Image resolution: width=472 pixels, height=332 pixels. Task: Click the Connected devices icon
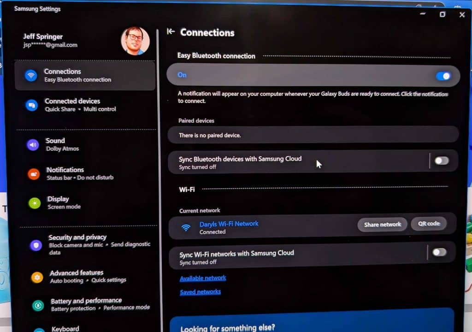(32, 105)
